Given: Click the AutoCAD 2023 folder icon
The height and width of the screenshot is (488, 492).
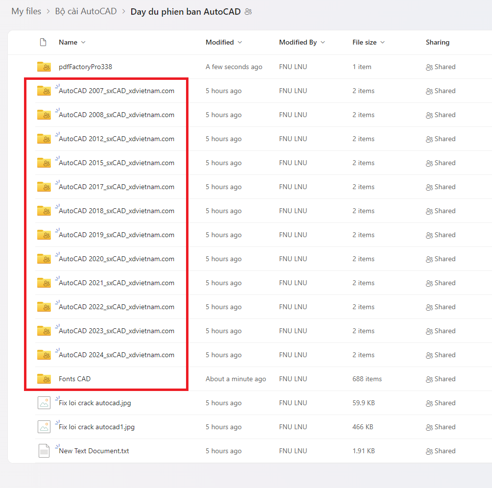Looking at the screenshot, I should pyautogui.click(x=44, y=331).
